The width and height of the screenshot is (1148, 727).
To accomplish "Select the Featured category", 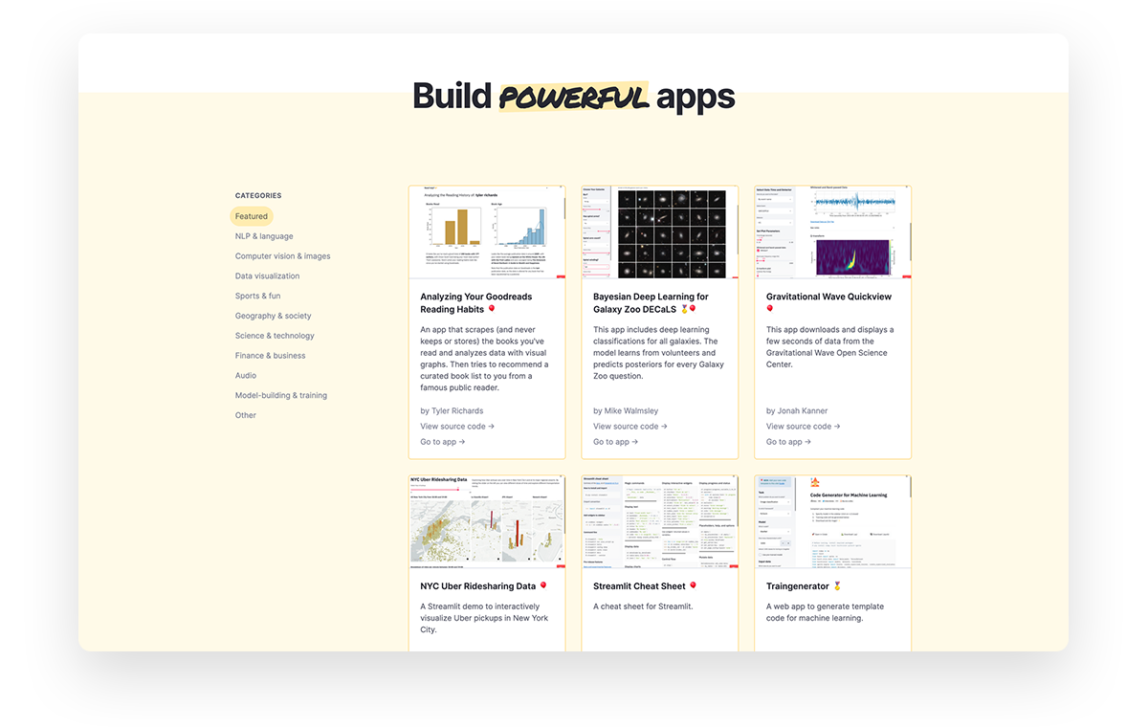I will 252,216.
